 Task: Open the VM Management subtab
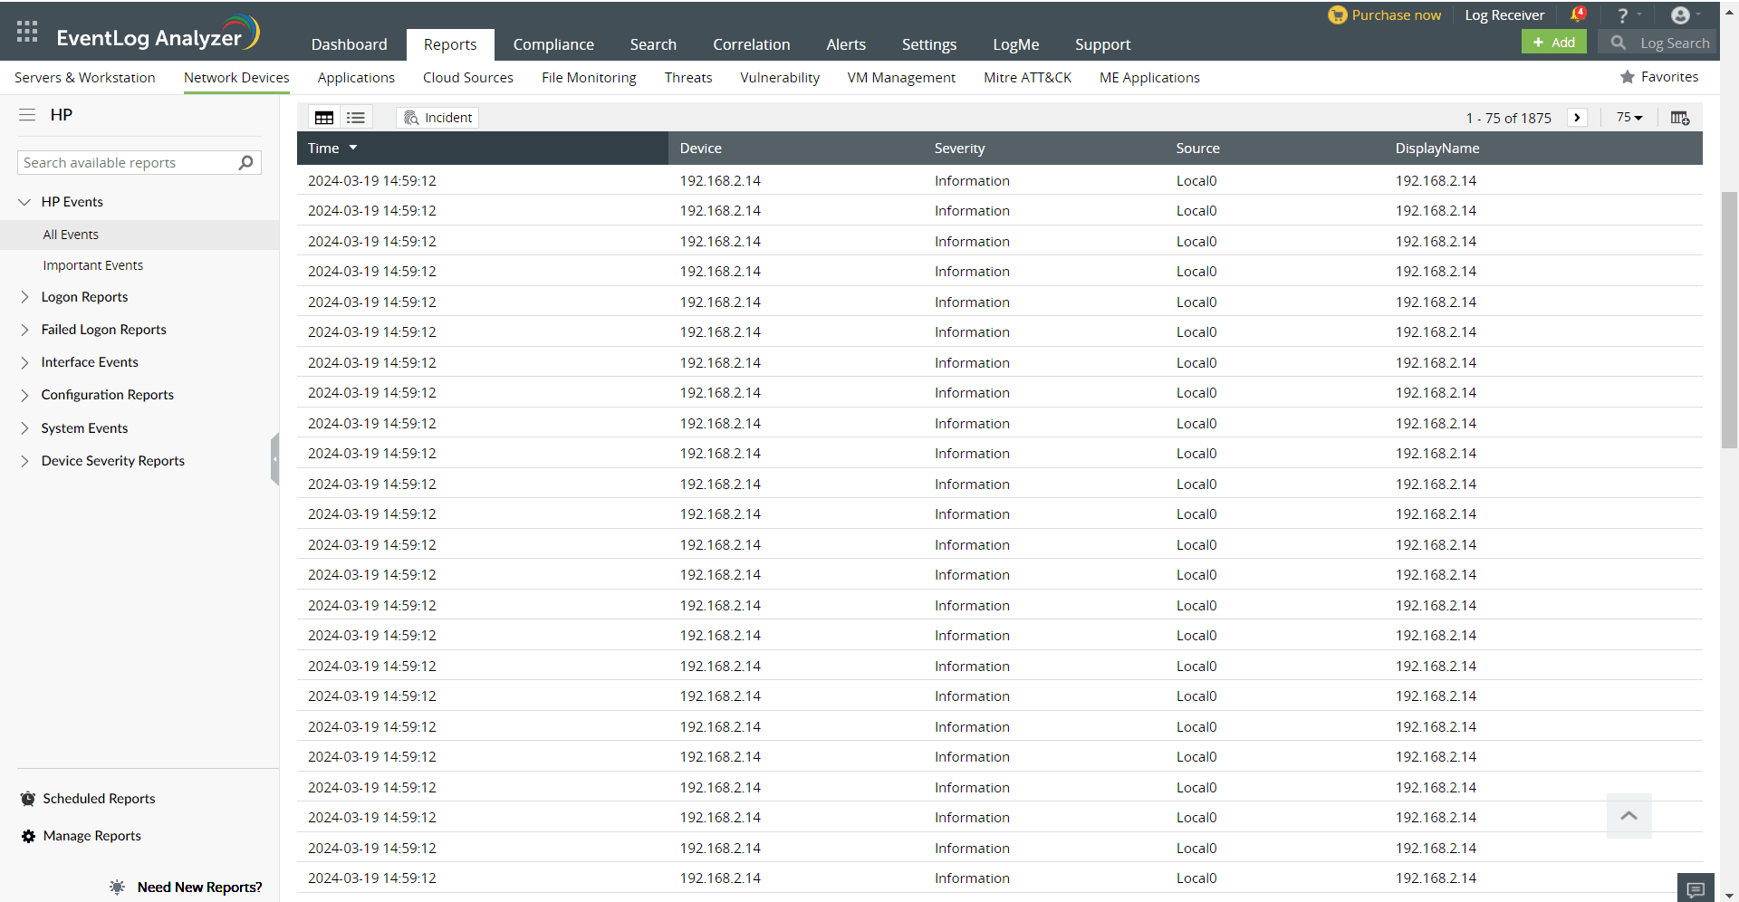pos(901,78)
